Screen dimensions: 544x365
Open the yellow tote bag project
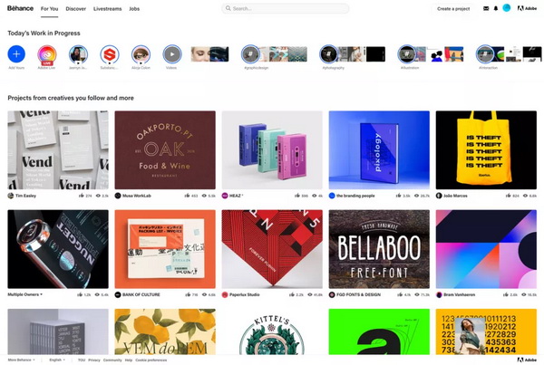[486, 150]
